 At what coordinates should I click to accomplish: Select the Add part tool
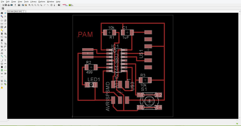[x=5, y=34]
